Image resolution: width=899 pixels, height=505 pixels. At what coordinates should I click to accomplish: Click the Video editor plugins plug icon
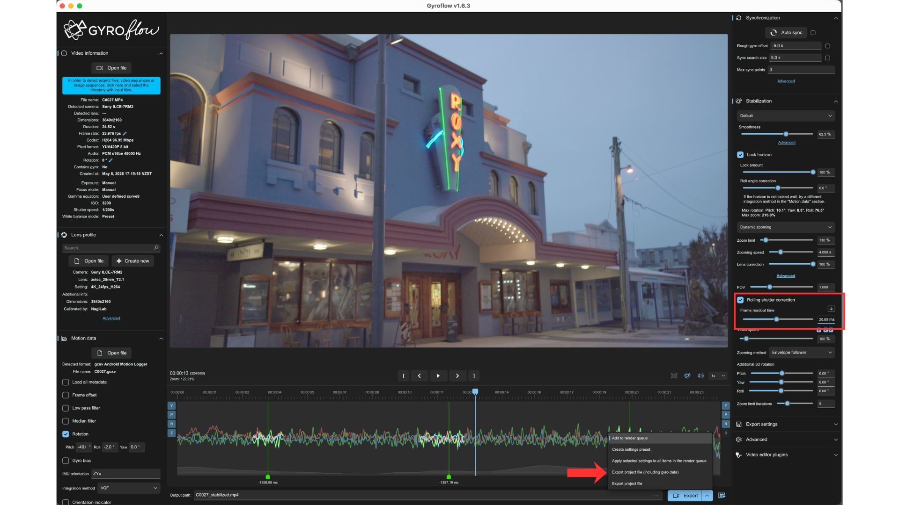739,454
